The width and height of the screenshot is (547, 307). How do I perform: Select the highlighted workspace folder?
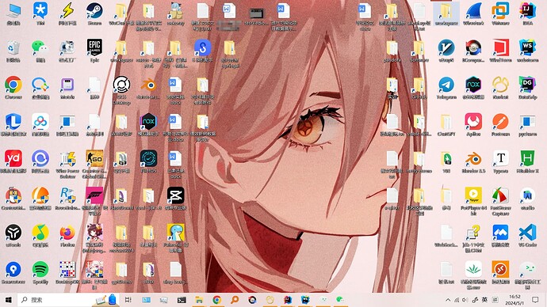[446, 13]
